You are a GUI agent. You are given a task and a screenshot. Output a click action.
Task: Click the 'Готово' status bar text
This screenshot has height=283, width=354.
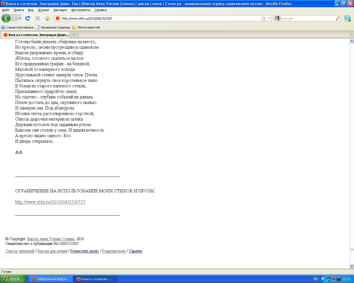pyautogui.click(x=6, y=272)
